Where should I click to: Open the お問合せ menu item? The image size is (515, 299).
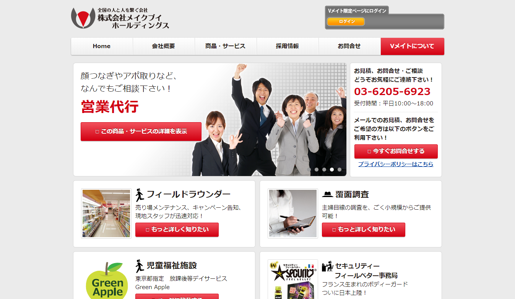point(349,46)
